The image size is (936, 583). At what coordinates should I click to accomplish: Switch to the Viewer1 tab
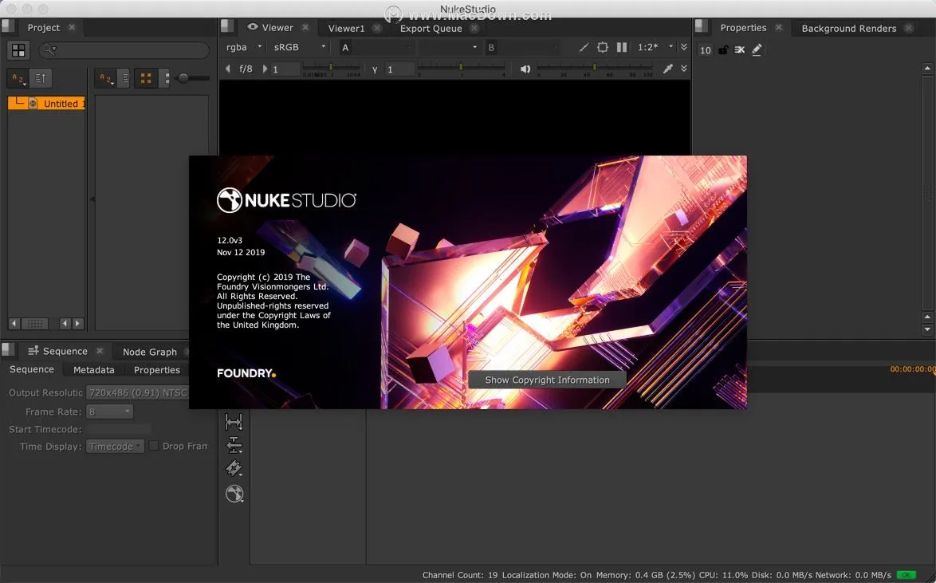click(346, 28)
